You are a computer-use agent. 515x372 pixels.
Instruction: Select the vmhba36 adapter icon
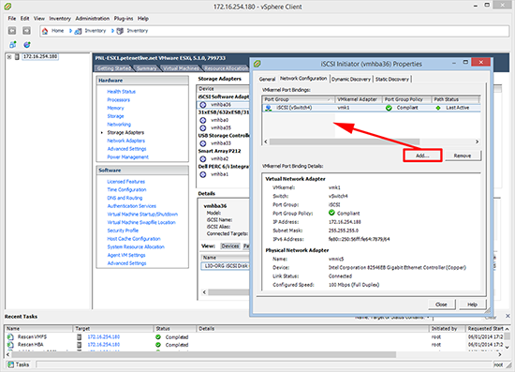click(x=203, y=105)
